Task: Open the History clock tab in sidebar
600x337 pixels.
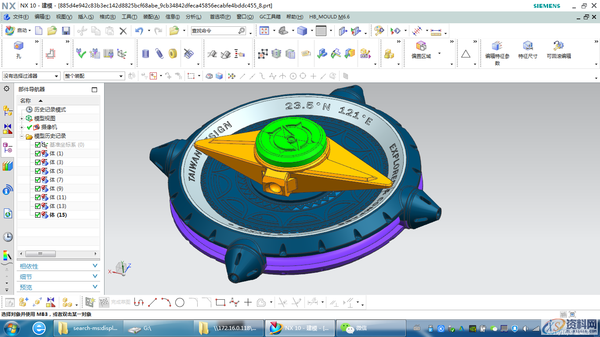Action: 7,237
